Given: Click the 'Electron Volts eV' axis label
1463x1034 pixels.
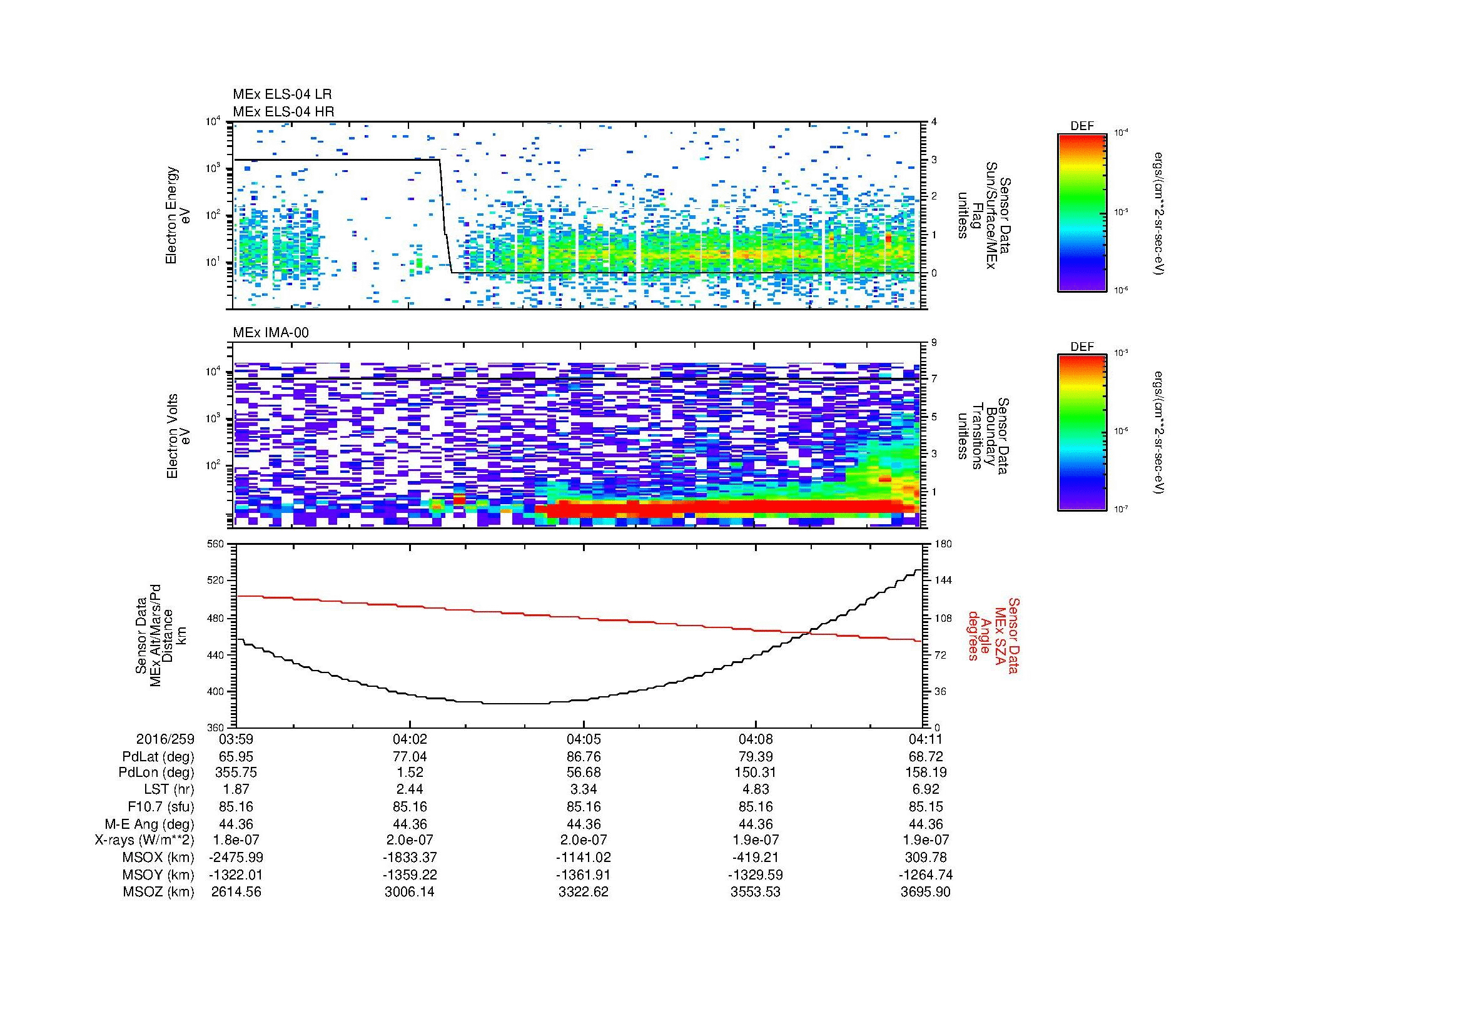Looking at the screenshot, I should pyautogui.click(x=178, y=436).
